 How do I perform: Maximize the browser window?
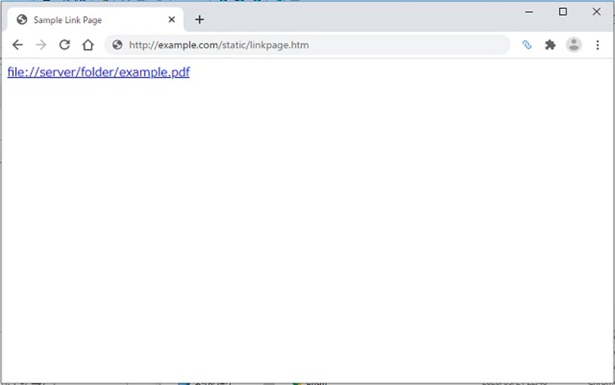[x=563, y=11]
